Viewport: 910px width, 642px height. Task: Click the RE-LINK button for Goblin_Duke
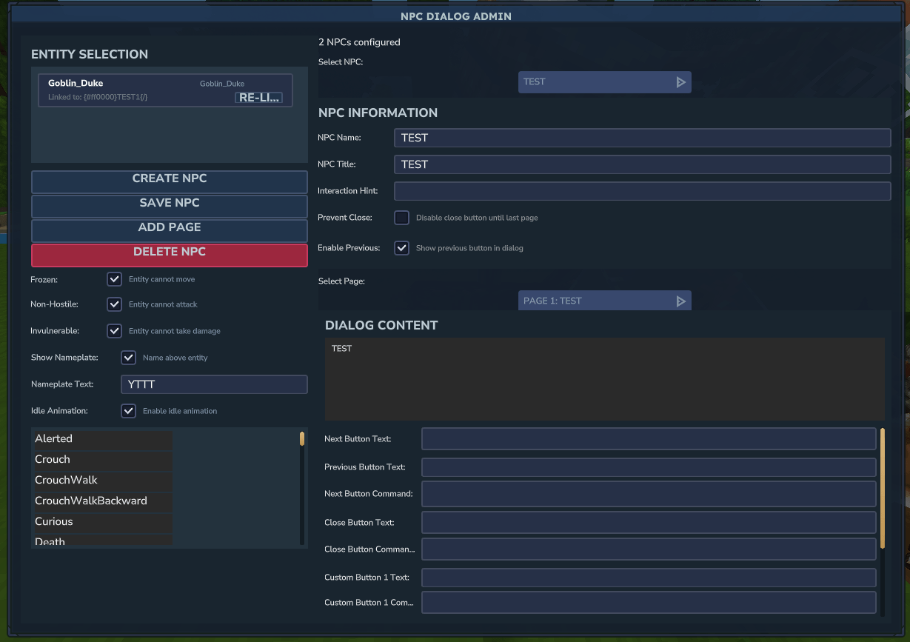tap(259, 98)
